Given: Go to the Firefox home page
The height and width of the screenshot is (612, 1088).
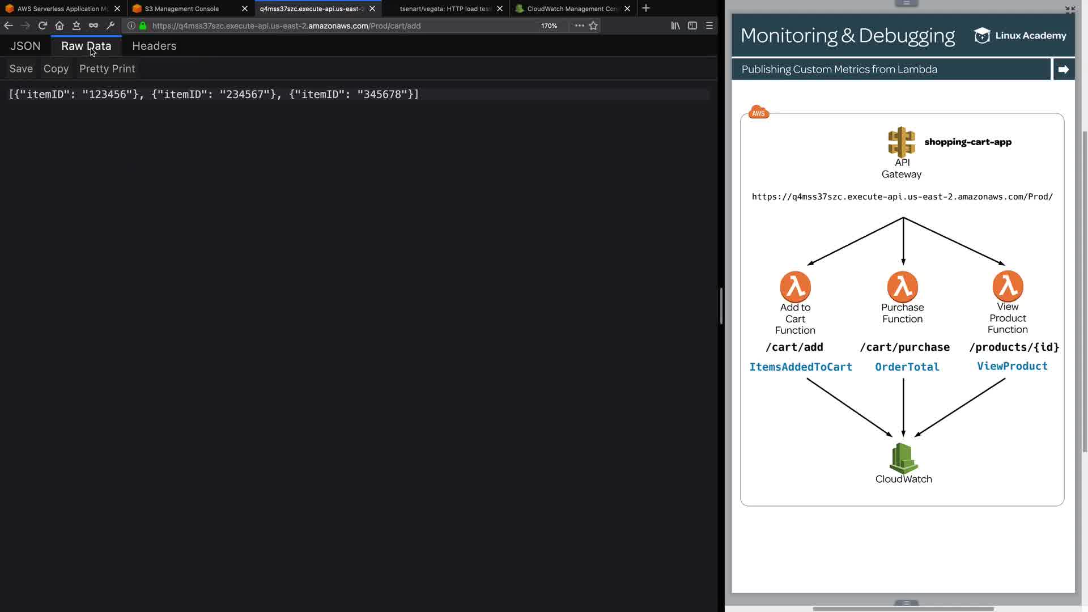Looking at the screenshot, I should click(59, 25).
